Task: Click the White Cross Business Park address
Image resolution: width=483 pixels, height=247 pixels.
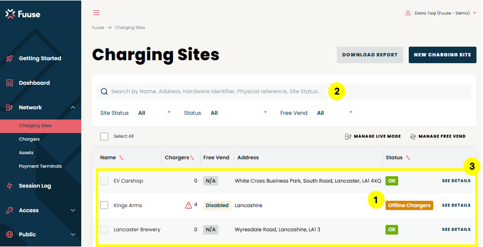Action: (308, 181)
